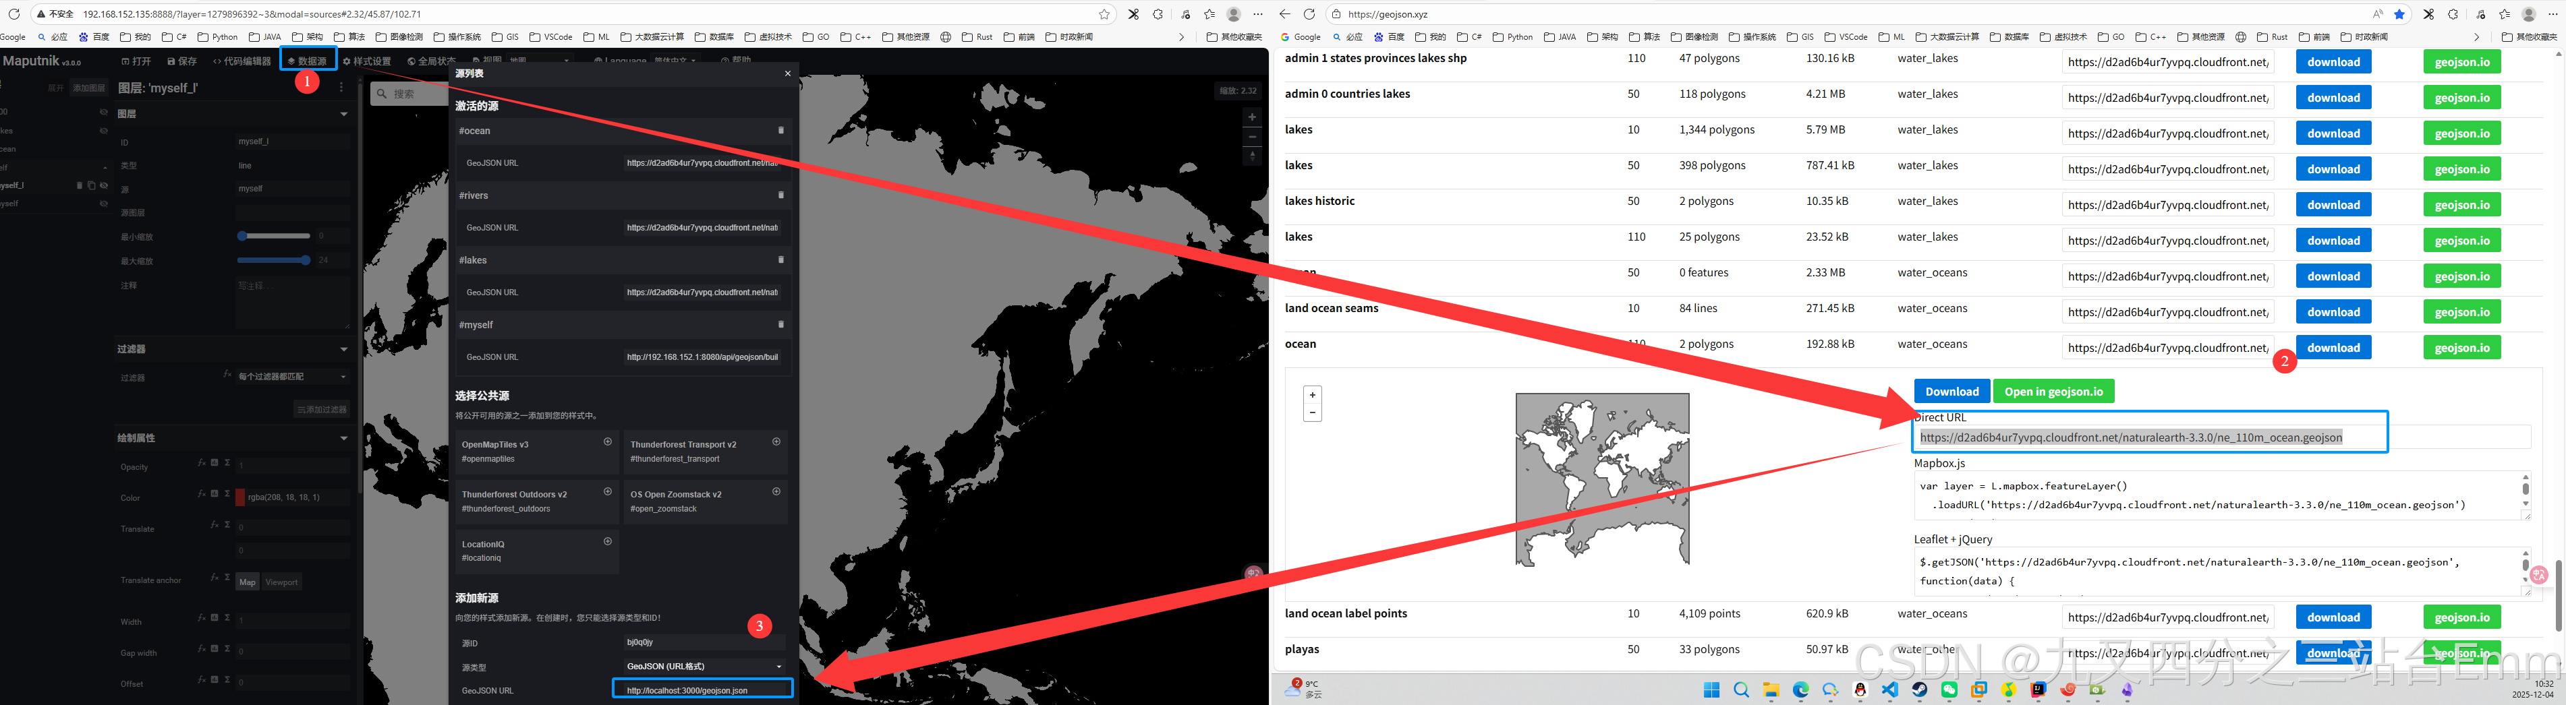Image resolution: width=2566 pixels, height=705 pixels.
Task: Delete the #lakes source via trash icon
Action: pos(781,260)
